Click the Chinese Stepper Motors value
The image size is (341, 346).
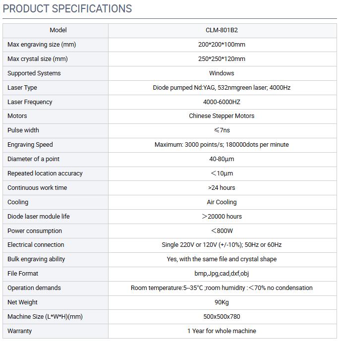pyautogui.click(x=222, y=116)
